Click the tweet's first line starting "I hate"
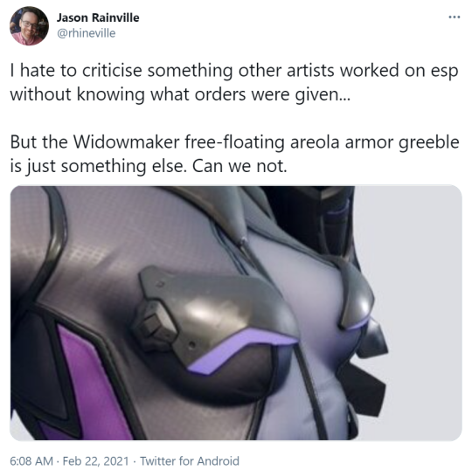 (x=234, y=71)
